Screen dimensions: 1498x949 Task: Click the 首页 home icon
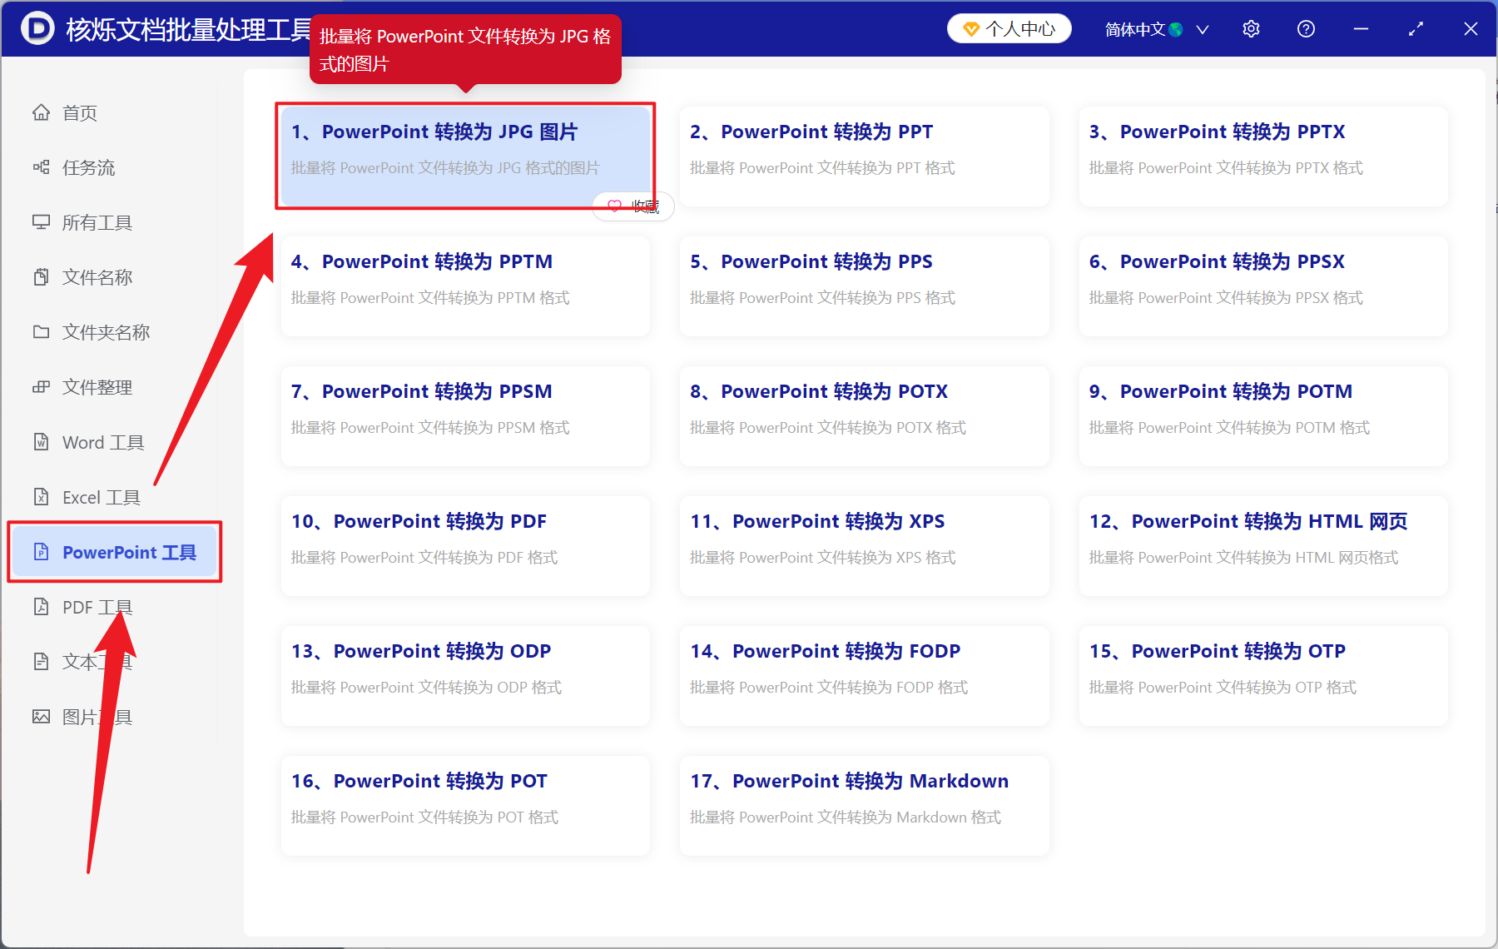pyautogui.click(x=41, y=112)
